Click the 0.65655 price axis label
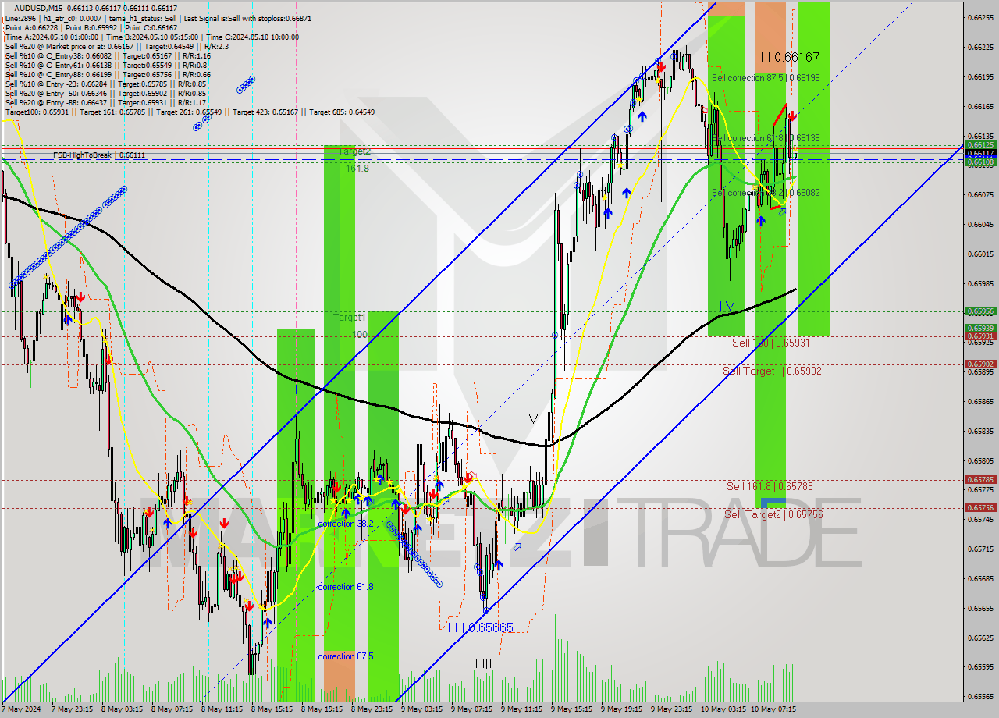The width and height of the screenshot is (999, 718). click(x=980, y=608)
